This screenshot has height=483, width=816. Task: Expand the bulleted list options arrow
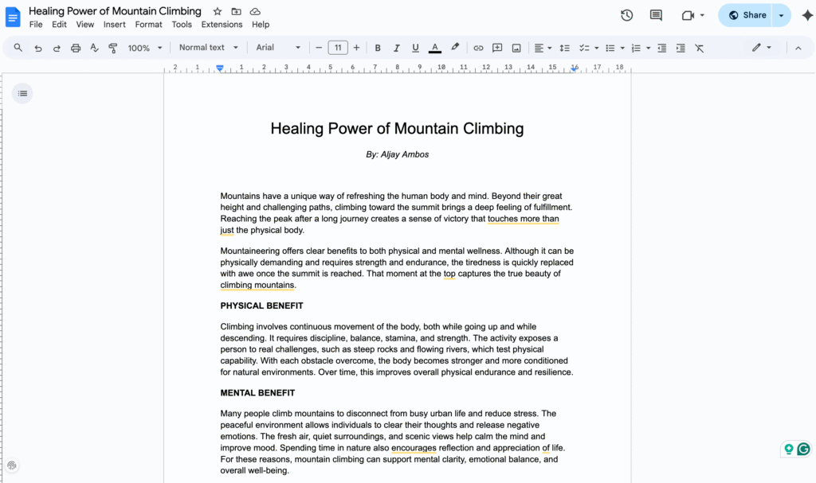(x=622, y=48)
